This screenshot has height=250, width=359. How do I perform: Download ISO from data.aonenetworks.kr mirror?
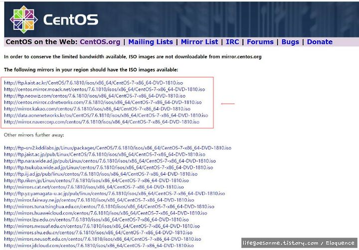point(106,115)
